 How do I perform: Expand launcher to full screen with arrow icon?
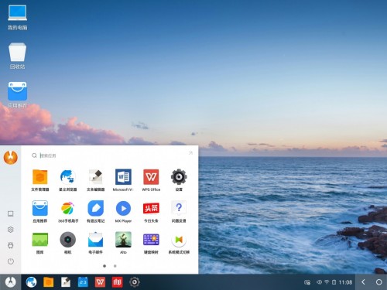(190, 153)
